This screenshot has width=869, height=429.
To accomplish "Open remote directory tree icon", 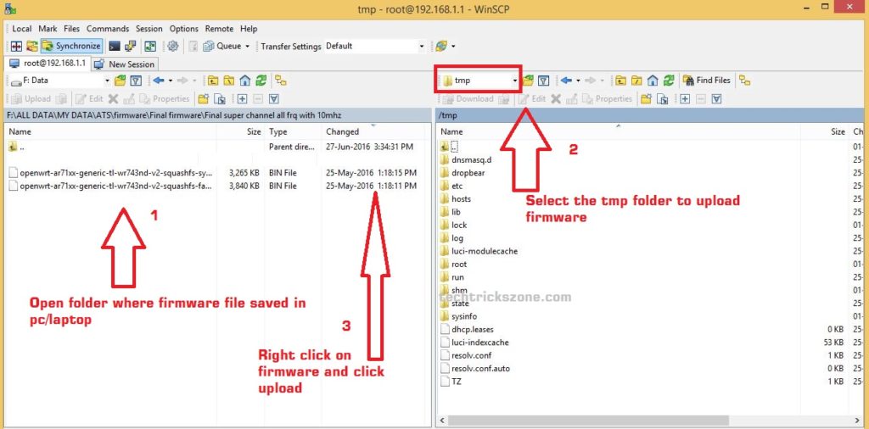I will pos(745,81).
